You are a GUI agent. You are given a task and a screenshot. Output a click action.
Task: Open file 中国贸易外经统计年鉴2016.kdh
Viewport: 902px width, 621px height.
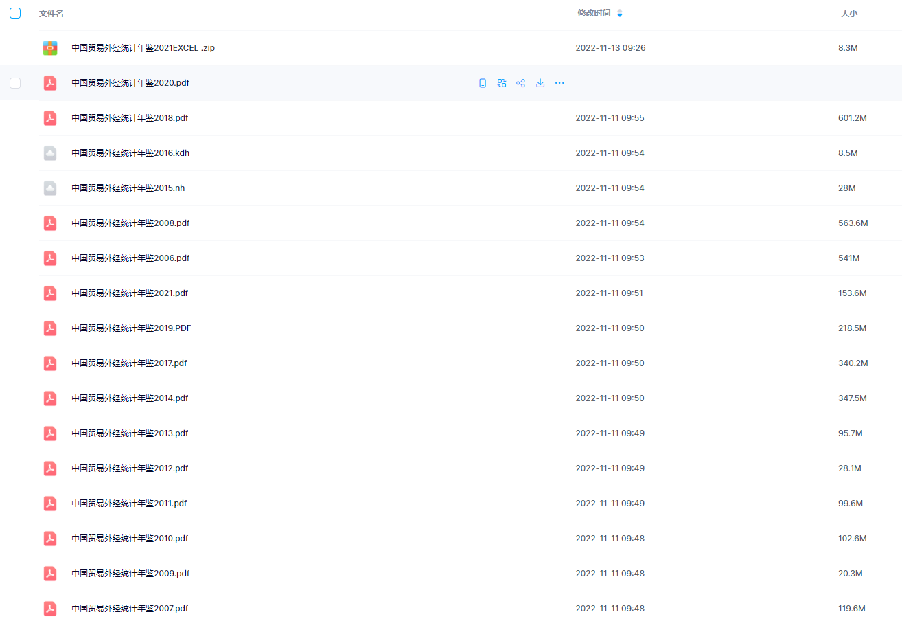pos(130,153)
